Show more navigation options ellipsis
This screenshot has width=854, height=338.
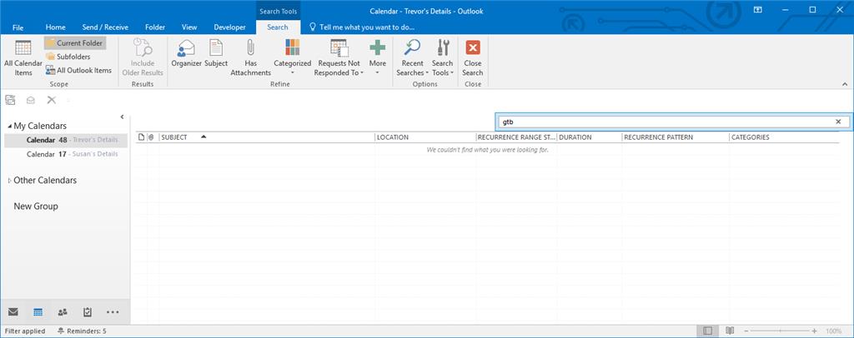(113, 312)
